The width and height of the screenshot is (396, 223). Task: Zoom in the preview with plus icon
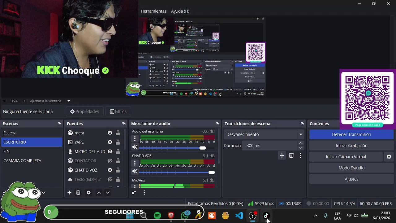[x=24, y=101]
